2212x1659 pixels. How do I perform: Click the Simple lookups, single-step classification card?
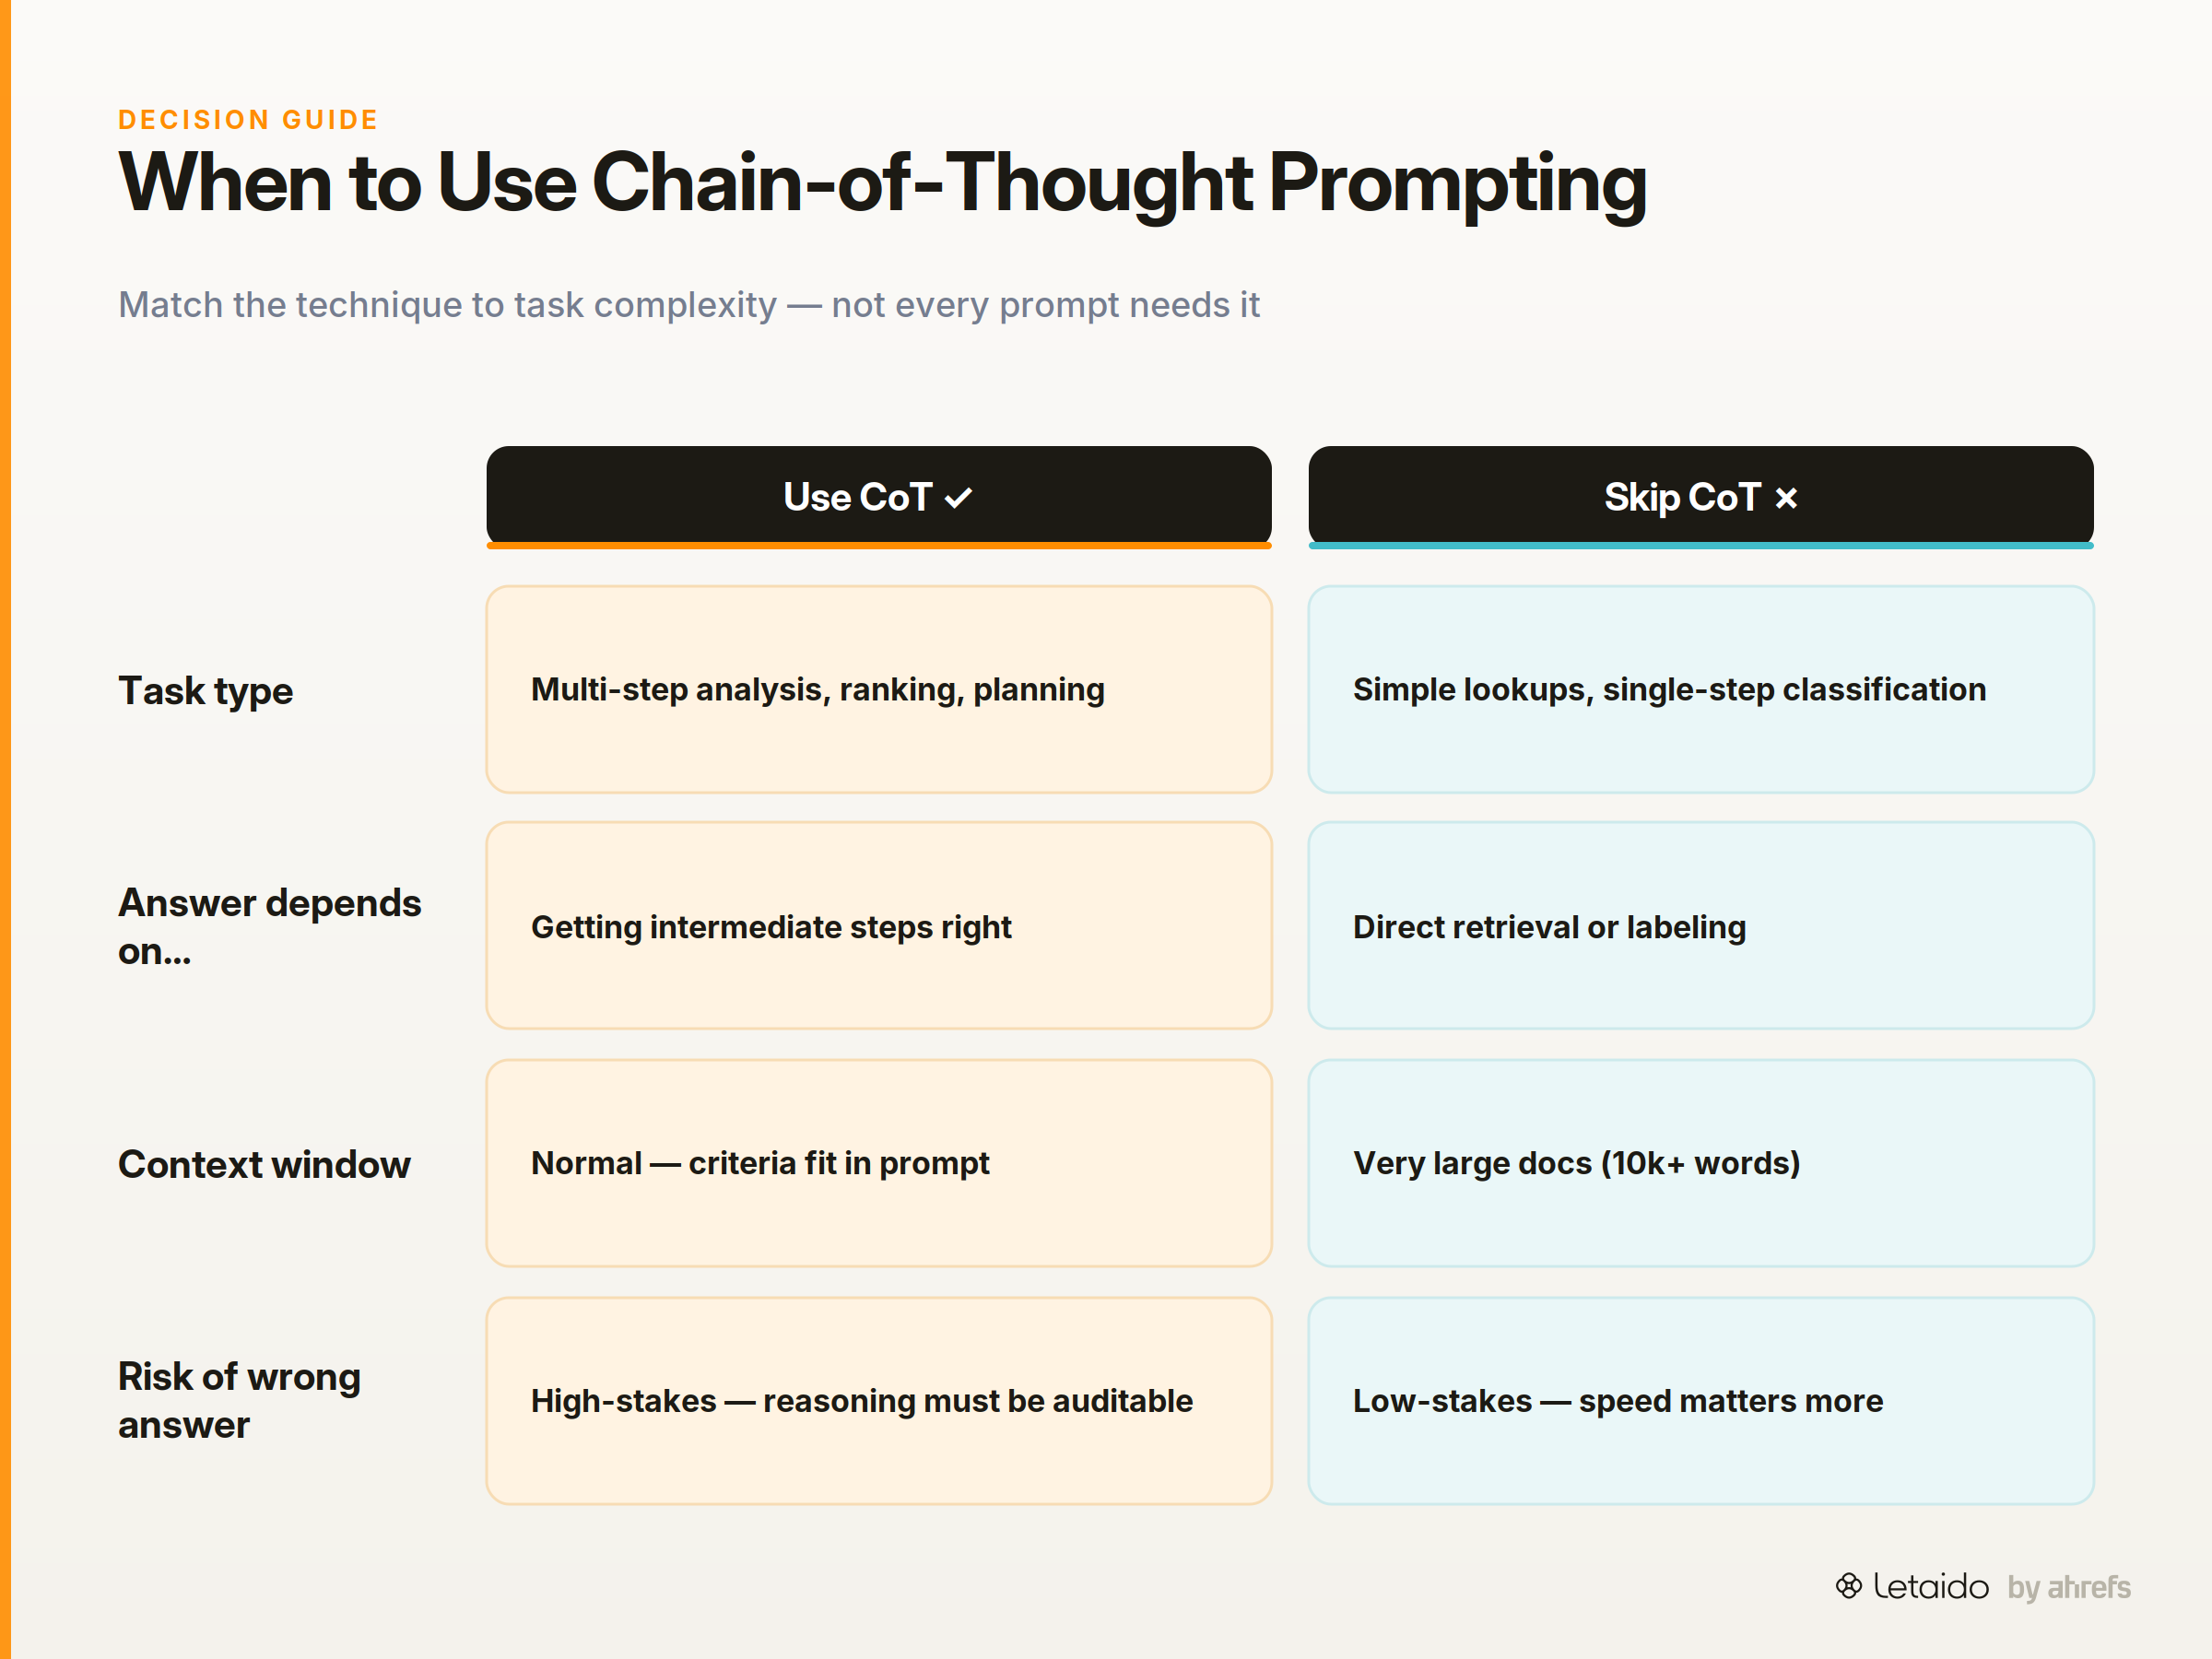1701,690
